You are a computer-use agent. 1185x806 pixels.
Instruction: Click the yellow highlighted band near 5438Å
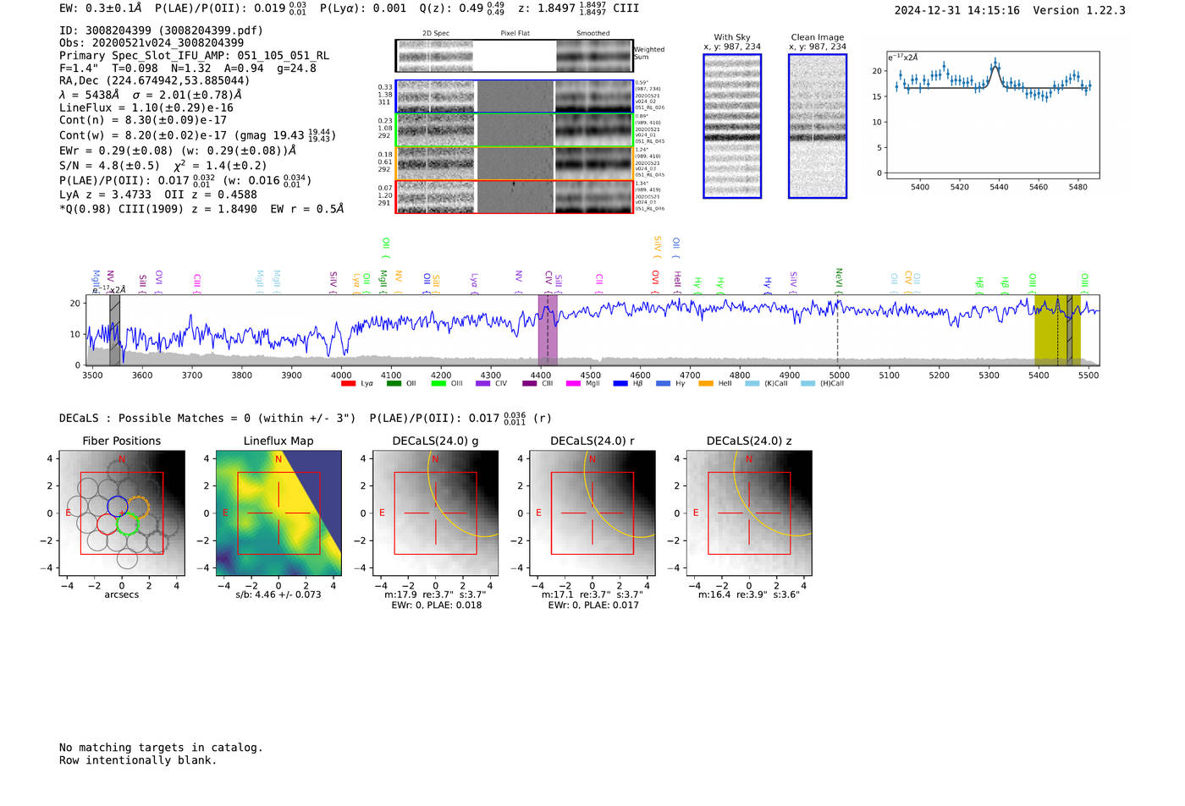1057,330
